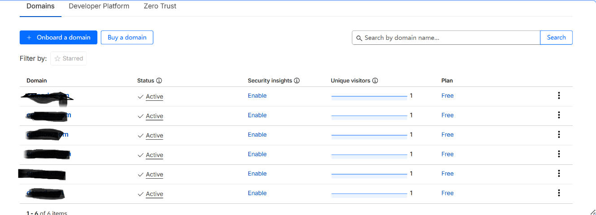The width and height of the screenshot is (596, 215).
Task: Open the Zero Trust tab
Action: (x=160, y=6)
